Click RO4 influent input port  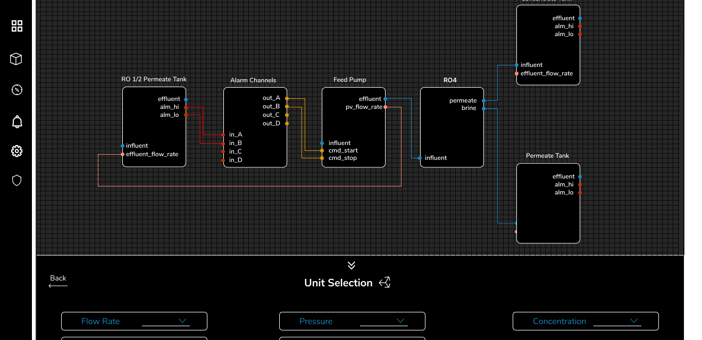pos(420,158)
